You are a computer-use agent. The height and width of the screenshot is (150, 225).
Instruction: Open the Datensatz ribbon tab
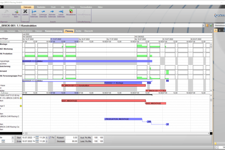pyautogui.click(x=27, y=7)
